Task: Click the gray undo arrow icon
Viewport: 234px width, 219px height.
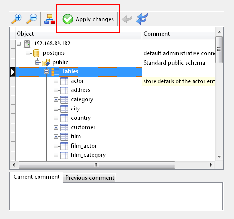Action: coord(127,19)
